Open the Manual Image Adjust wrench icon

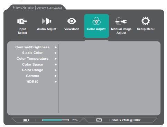121,21
